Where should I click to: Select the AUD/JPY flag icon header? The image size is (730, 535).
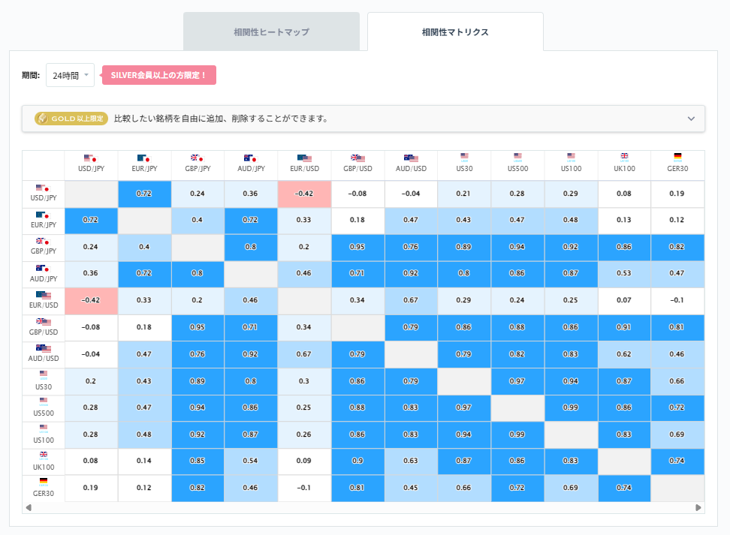[251, 157]
